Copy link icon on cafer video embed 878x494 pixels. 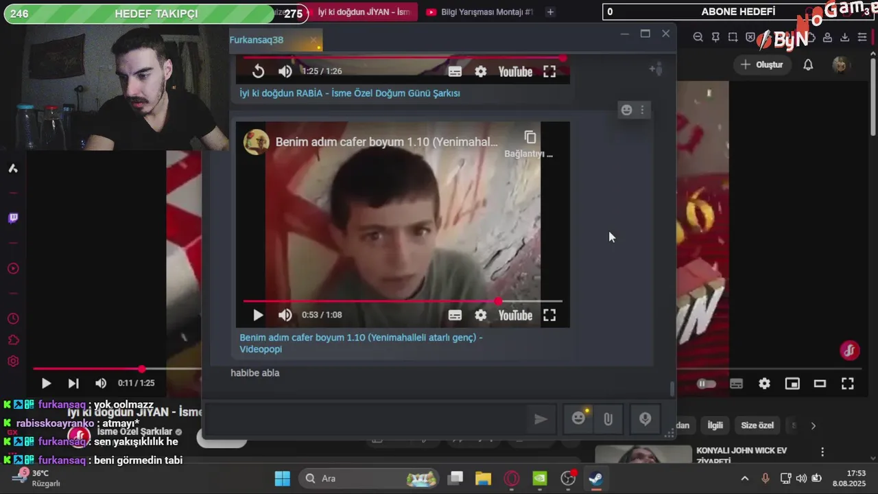click(x=530, y=137)
